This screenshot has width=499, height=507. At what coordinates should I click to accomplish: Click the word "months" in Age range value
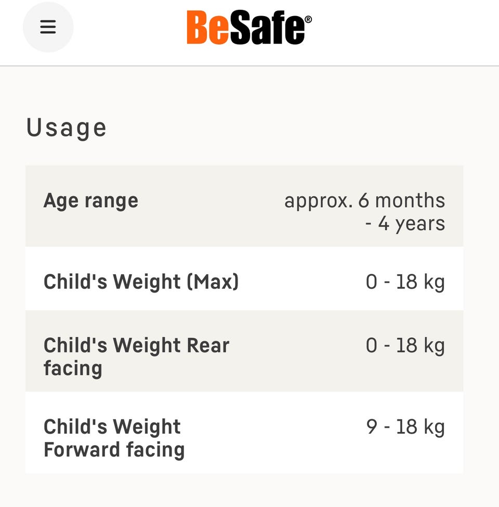(x=410, y=200)
